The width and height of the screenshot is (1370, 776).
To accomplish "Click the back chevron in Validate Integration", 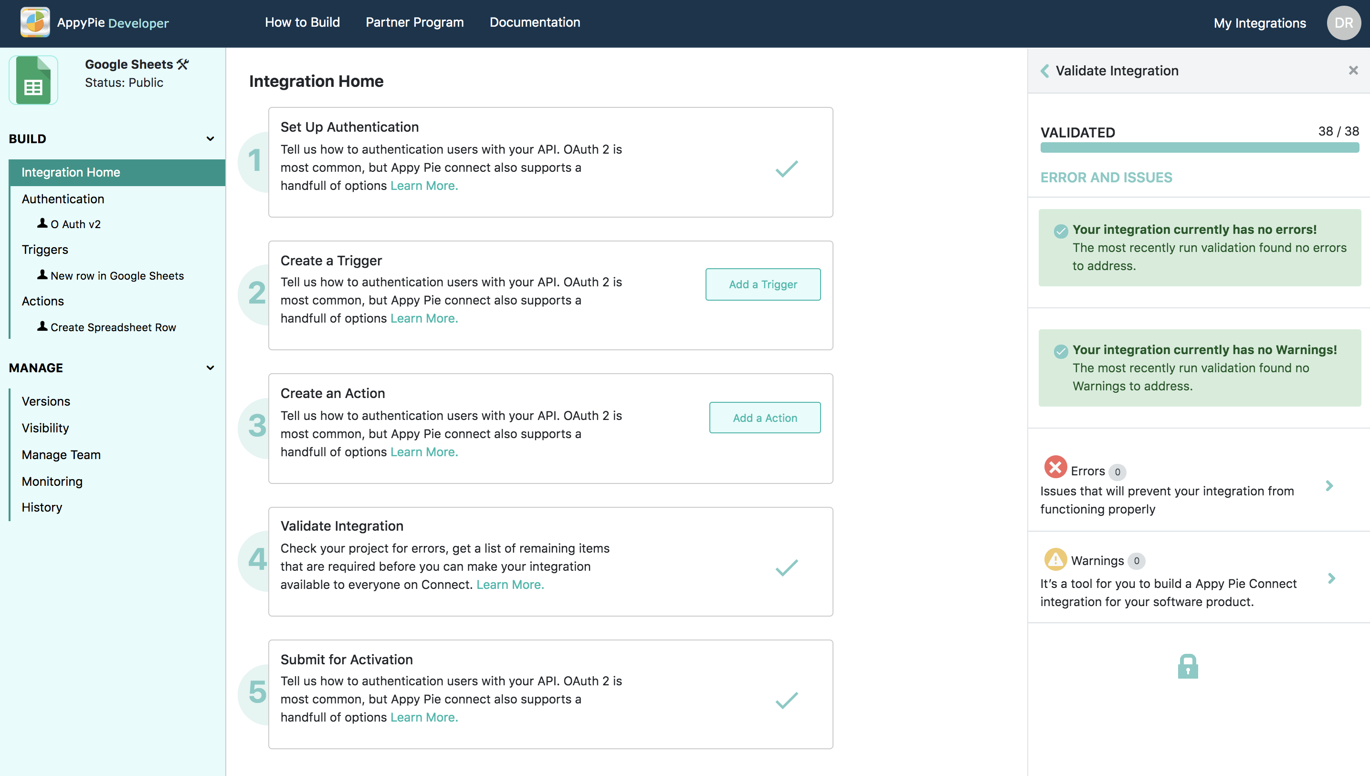I will pos(1045,71).
